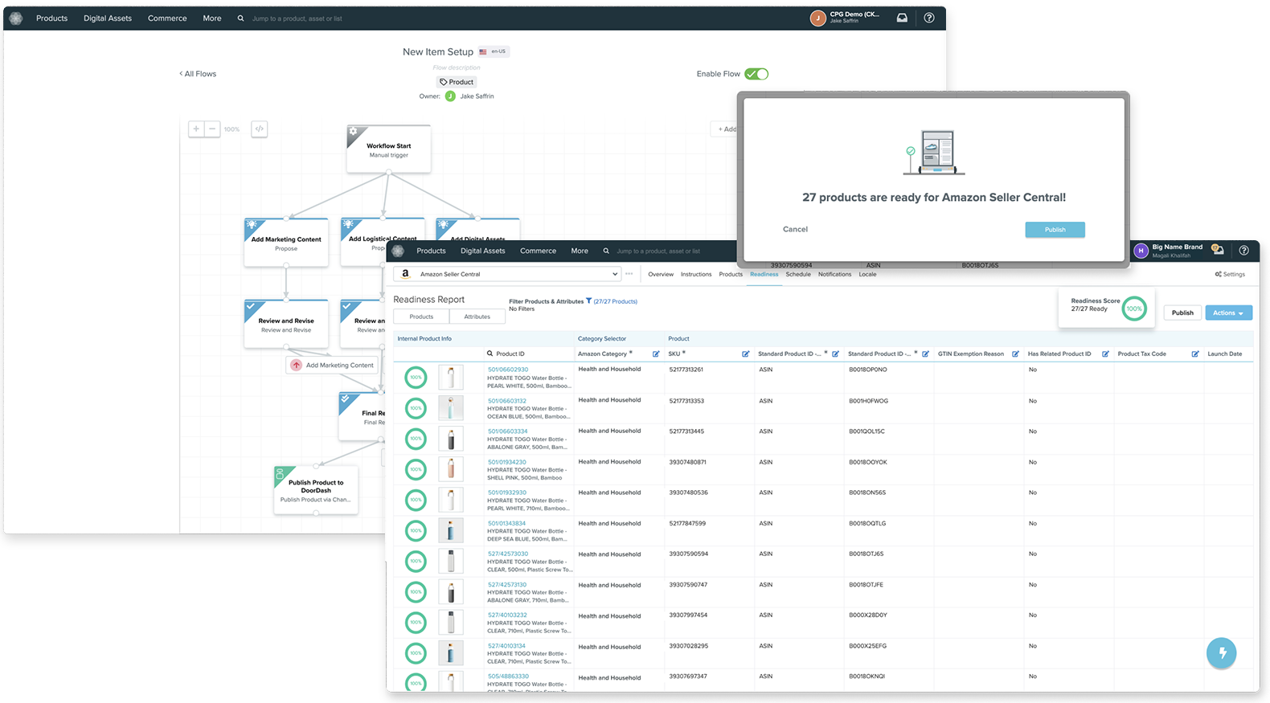Click blue Publish button in the dialog
Viewport: 1270px width, 703px height.
[1055, 230]
